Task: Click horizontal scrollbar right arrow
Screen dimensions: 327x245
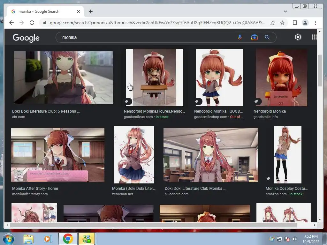Action: pyautogui.click(x=314, y=225)
